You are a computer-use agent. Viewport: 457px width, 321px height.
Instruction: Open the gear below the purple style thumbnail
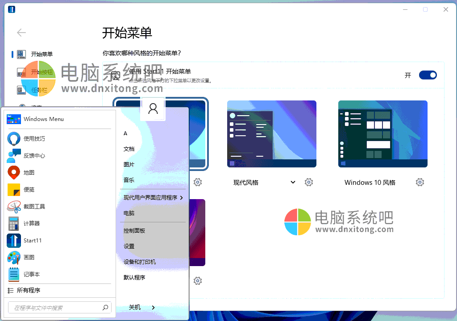pos(198,281)
